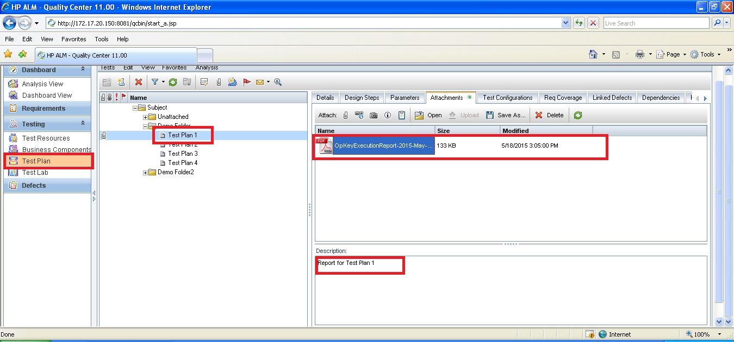Image resolution: width=734 pixels, height=342 pixels.
Task: Click the browser refresh button beside the address bar
Action: pyautogui.click(x=579, y=23)
